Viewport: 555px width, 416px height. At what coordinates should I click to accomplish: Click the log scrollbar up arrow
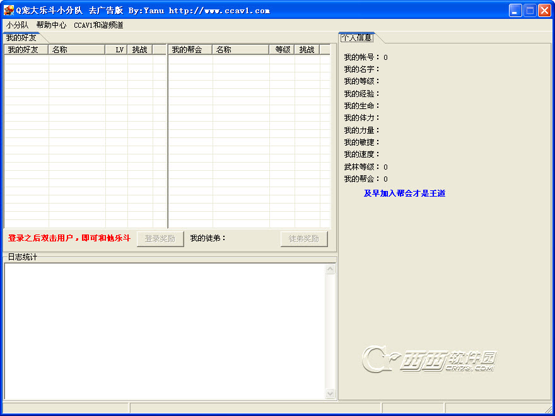point(330,269)
